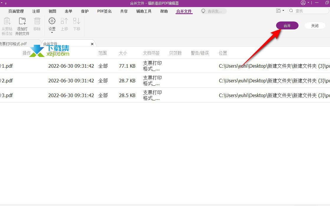Open the PDF签名 tab
The width and height of the screenshot is (330, 206).
coord(104,11)
